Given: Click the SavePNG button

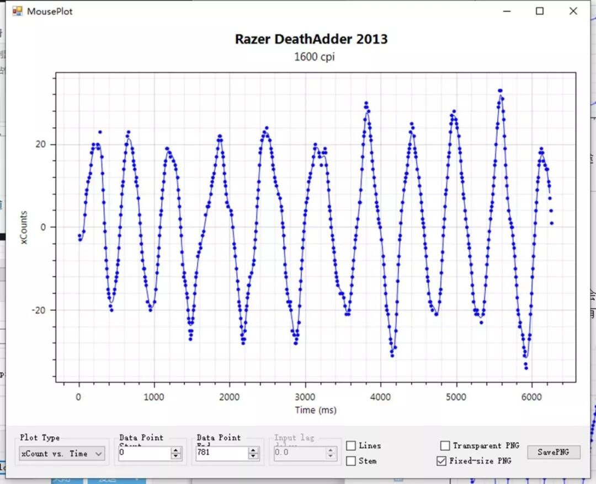Looking at the screenshot, I should click(x=554, y=451).
